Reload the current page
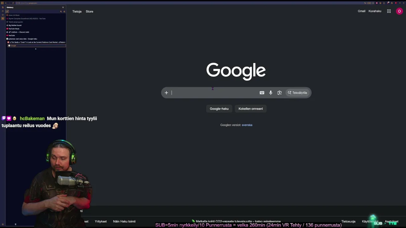 (x=13, y=3)
